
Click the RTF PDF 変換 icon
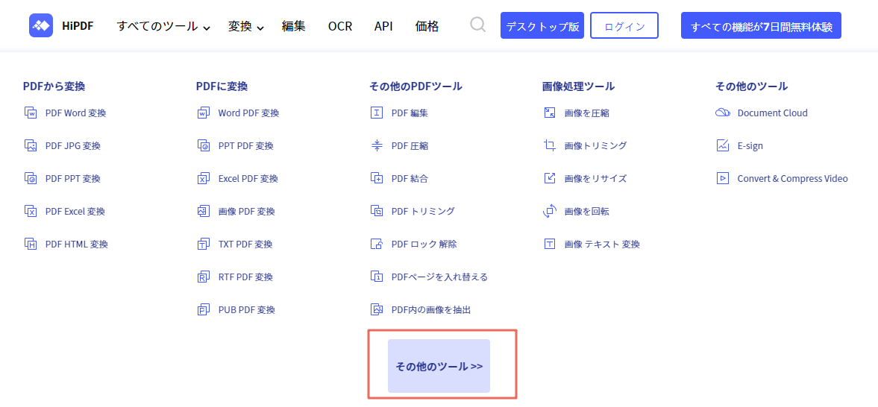[x=203, y=277]
